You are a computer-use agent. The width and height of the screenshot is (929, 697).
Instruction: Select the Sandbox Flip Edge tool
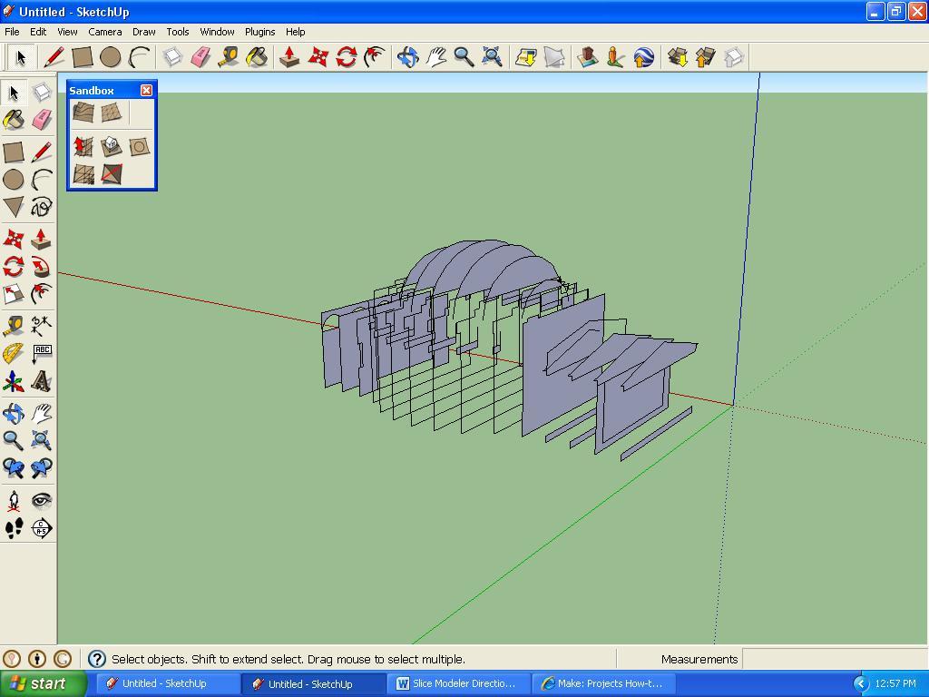111,173
